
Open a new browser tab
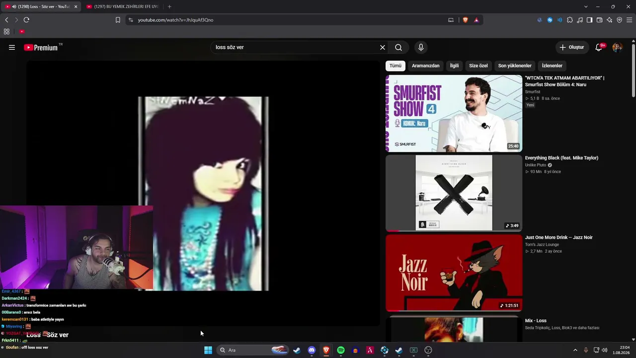pyautogui.click(x=169, y=6)
